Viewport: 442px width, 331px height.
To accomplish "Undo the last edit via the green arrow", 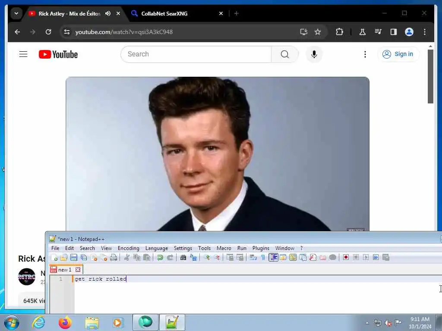I will (160, 257).
